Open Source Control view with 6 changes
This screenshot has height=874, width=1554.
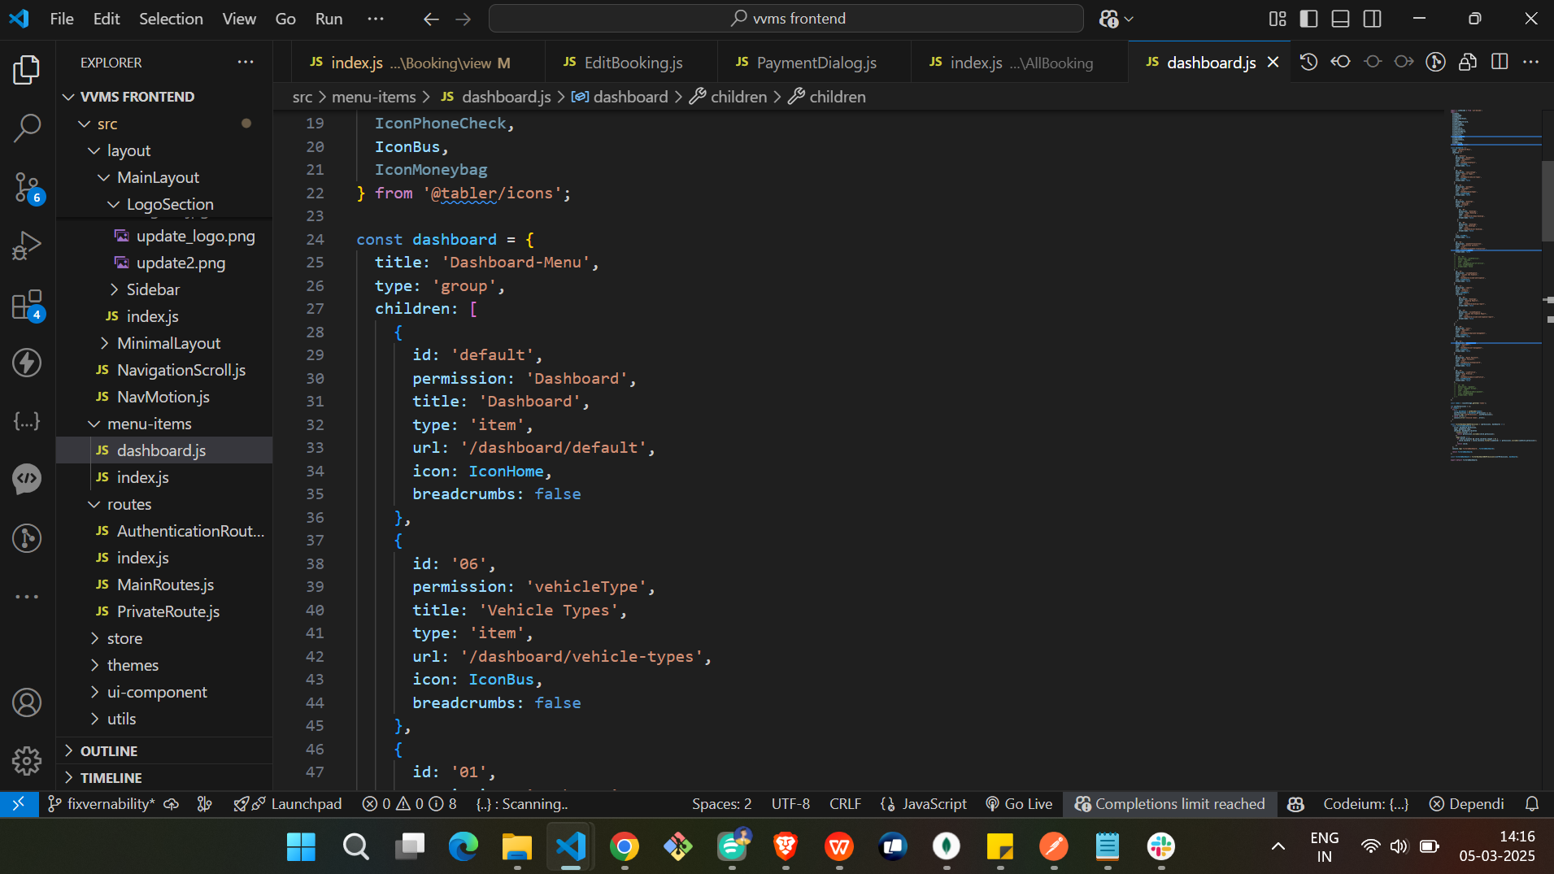point(27,188)
